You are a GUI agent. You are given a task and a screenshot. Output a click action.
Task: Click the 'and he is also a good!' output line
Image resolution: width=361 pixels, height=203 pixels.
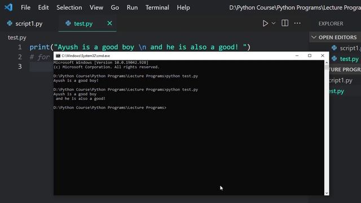click(x=80, y=99)
